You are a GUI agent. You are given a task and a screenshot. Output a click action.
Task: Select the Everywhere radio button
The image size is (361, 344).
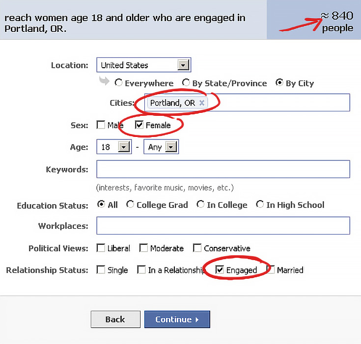(118, 82)
